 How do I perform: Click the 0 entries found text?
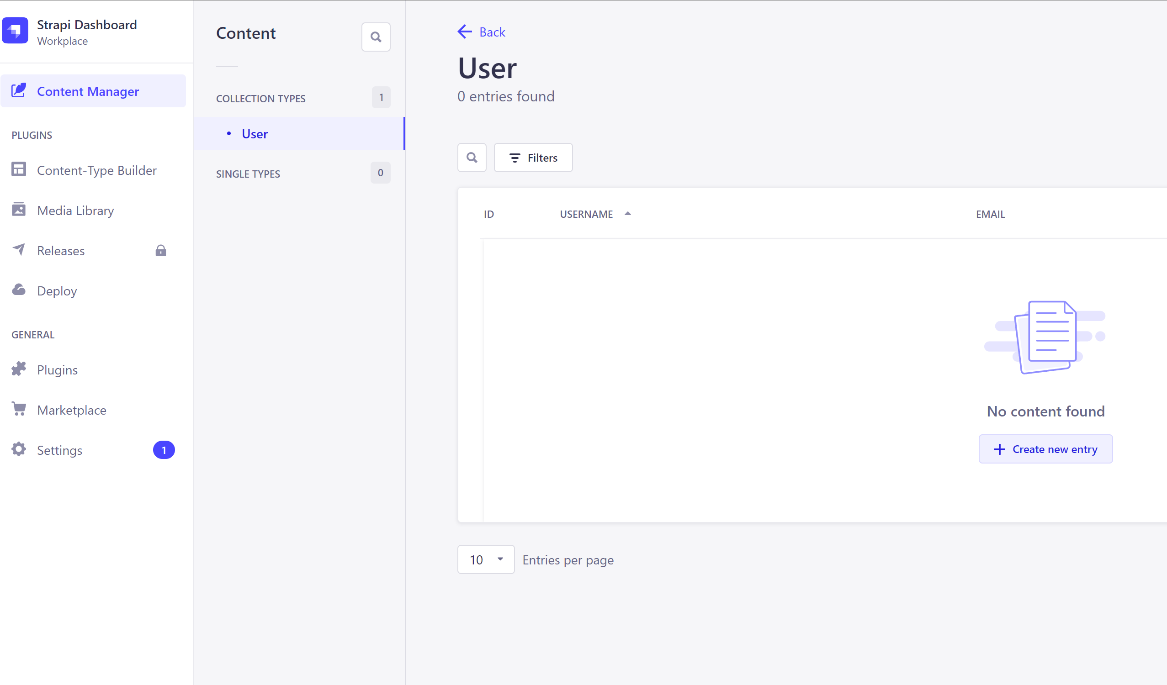coord(506,97)
